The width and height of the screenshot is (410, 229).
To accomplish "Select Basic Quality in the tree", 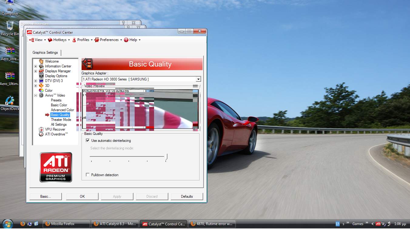I will 60,115.
